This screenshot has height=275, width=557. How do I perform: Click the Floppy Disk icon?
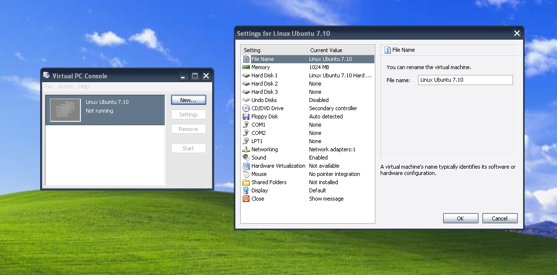pos(246,116)
